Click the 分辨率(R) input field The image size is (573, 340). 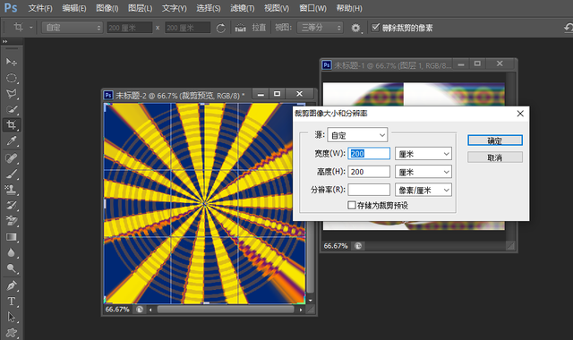369,190
